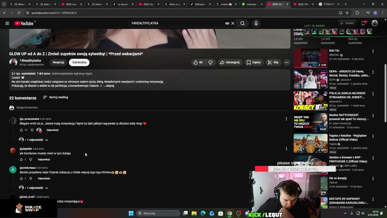Expand 1 reply under @a_arciszewska comment
Viewport: 387px width, 218px height.
(x=34, y=140)
